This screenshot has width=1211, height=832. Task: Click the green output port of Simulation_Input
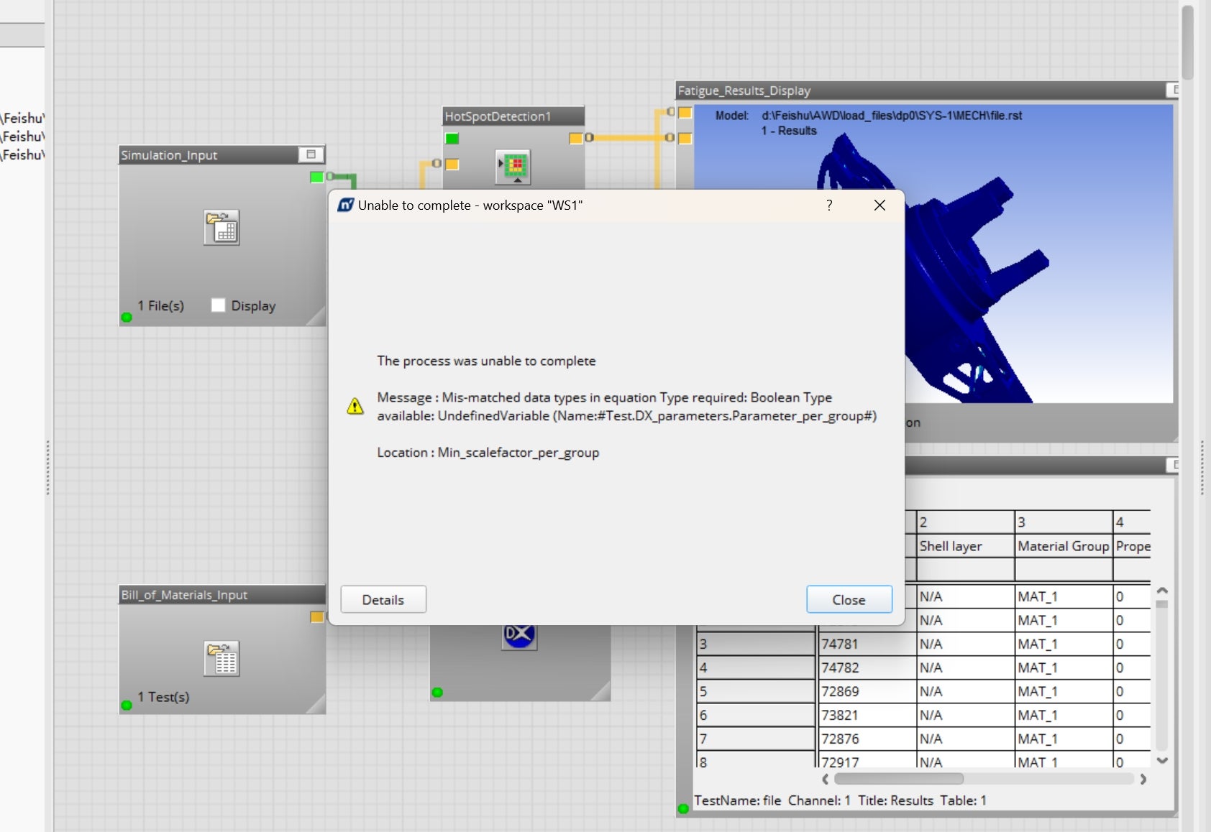pyautogui.click(x=316, y=177)
